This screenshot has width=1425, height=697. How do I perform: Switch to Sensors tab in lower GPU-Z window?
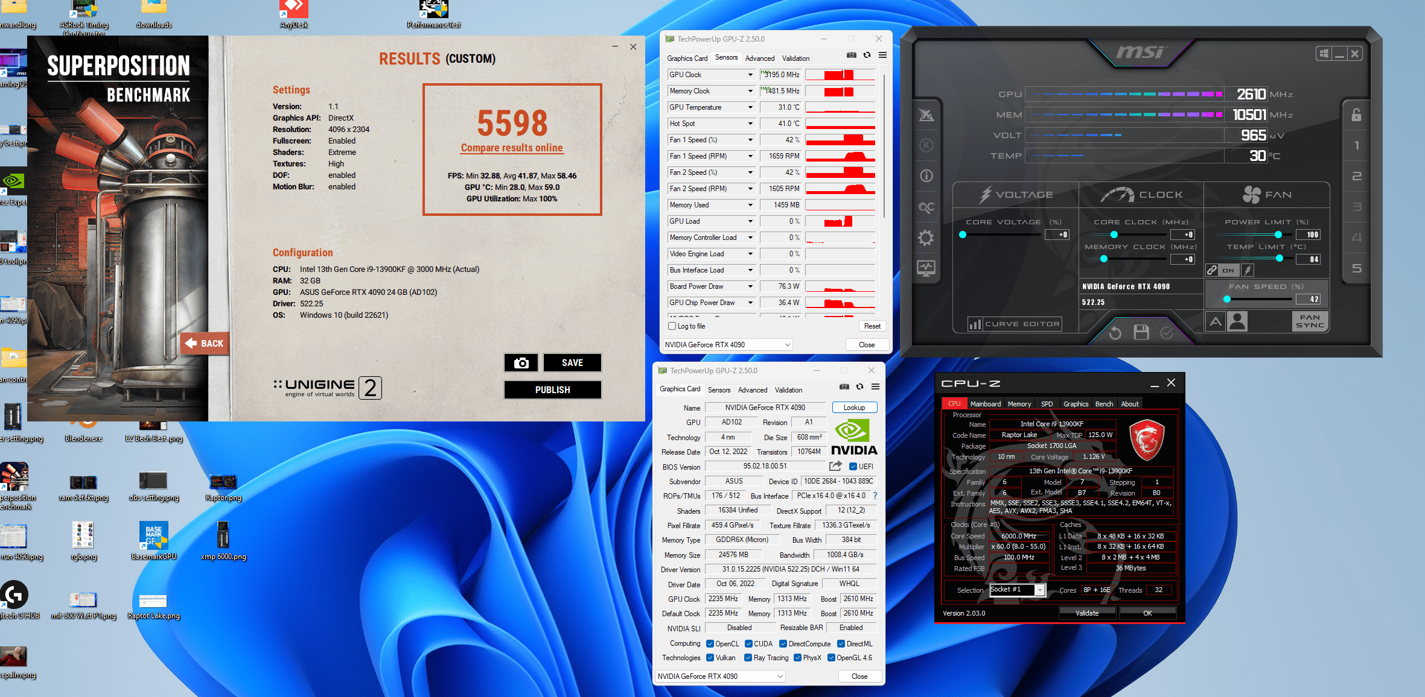point(719,390)
